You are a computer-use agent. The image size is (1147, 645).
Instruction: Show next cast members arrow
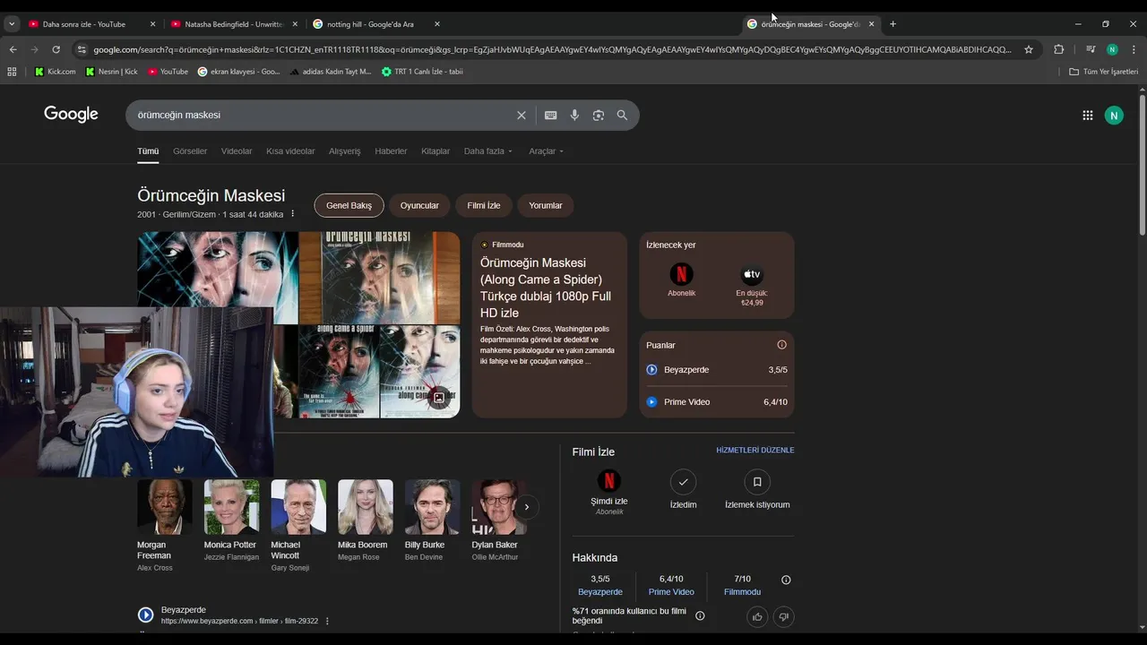click(526, 507)
